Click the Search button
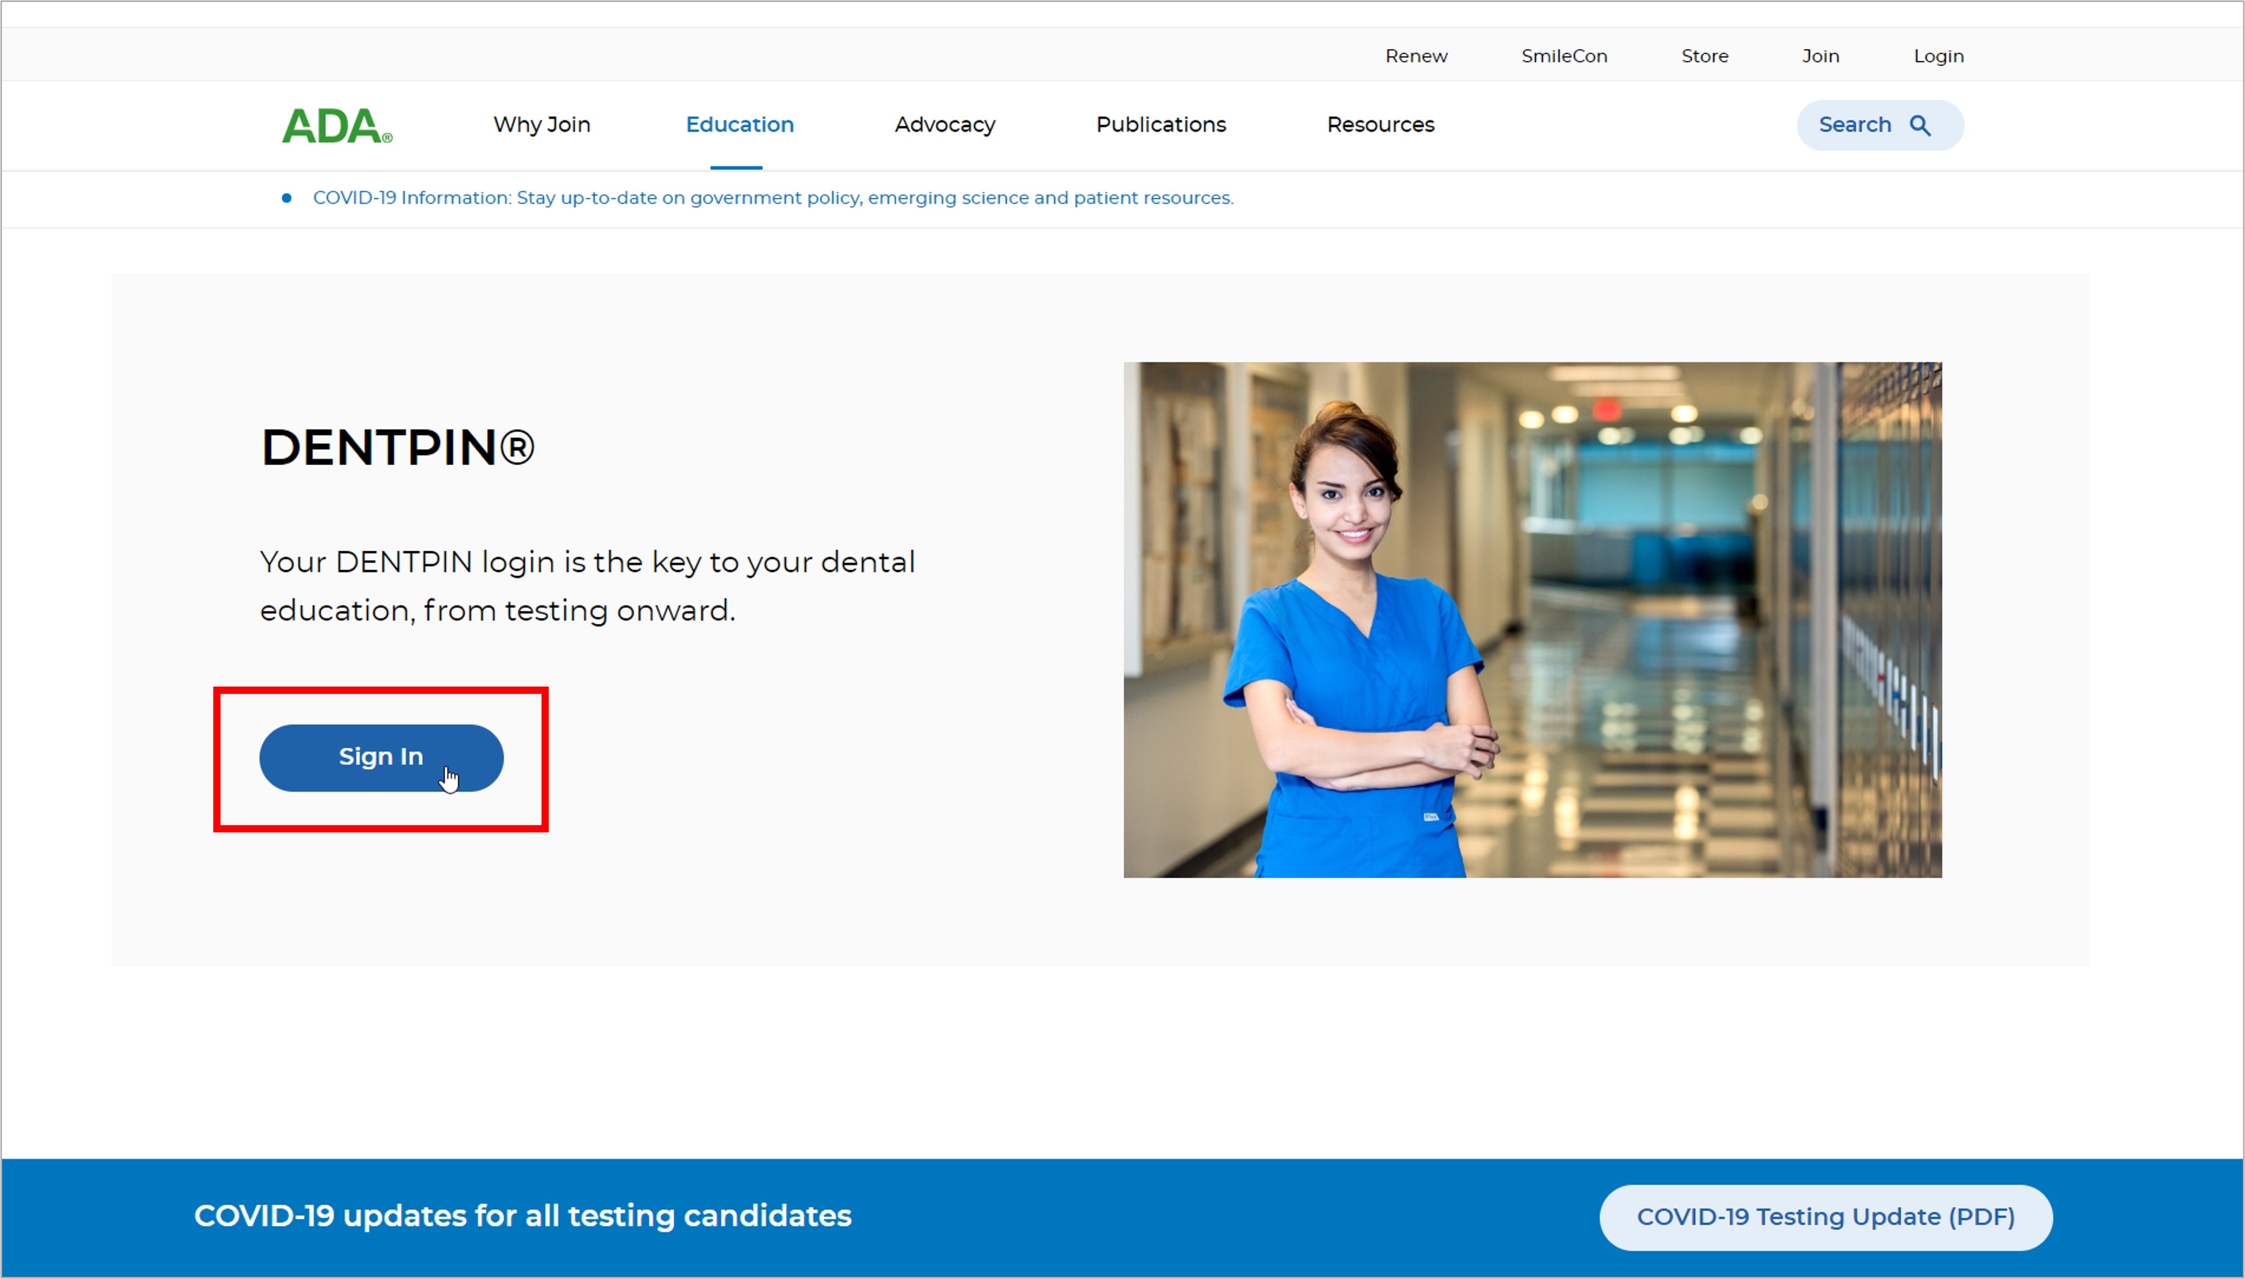This screenshot has height=1279, width=2245. [1880, 126]
